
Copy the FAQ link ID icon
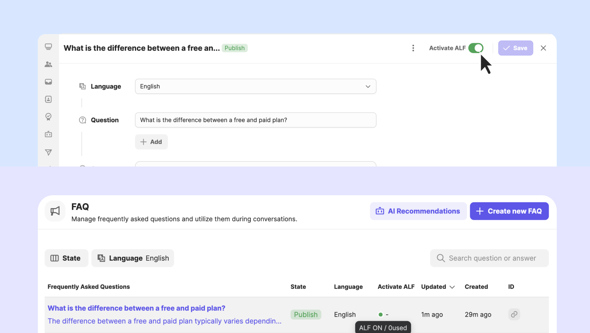[514, 314]
